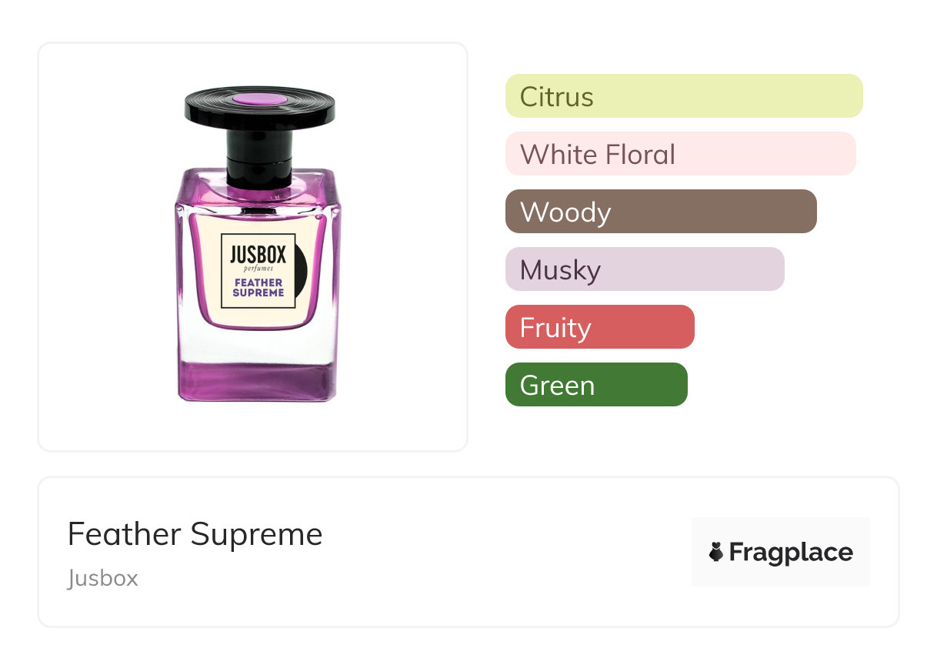Screen dimensions: 937x665
Task: Click the Jusbox brand name below the title
Action: click(x=102, y=577)
